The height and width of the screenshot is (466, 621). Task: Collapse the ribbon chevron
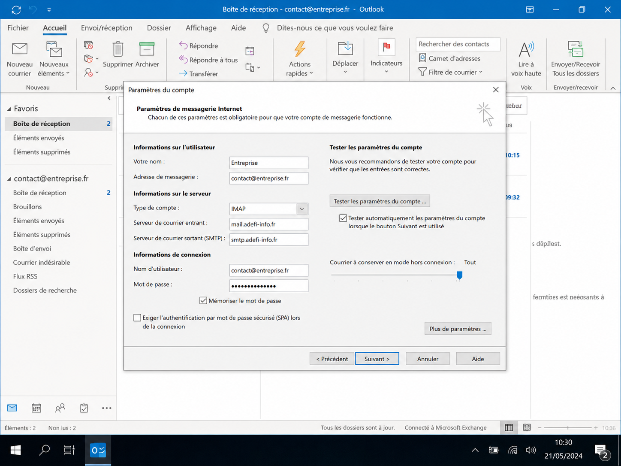[613, 88]
